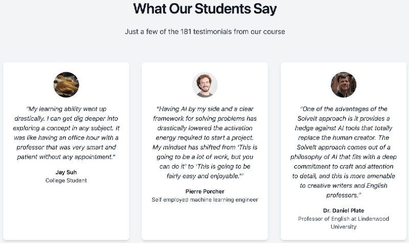Select 'Professor of English at Lindenwood University' text
Screen dimensions: 409x243
[x=343, y=223]
